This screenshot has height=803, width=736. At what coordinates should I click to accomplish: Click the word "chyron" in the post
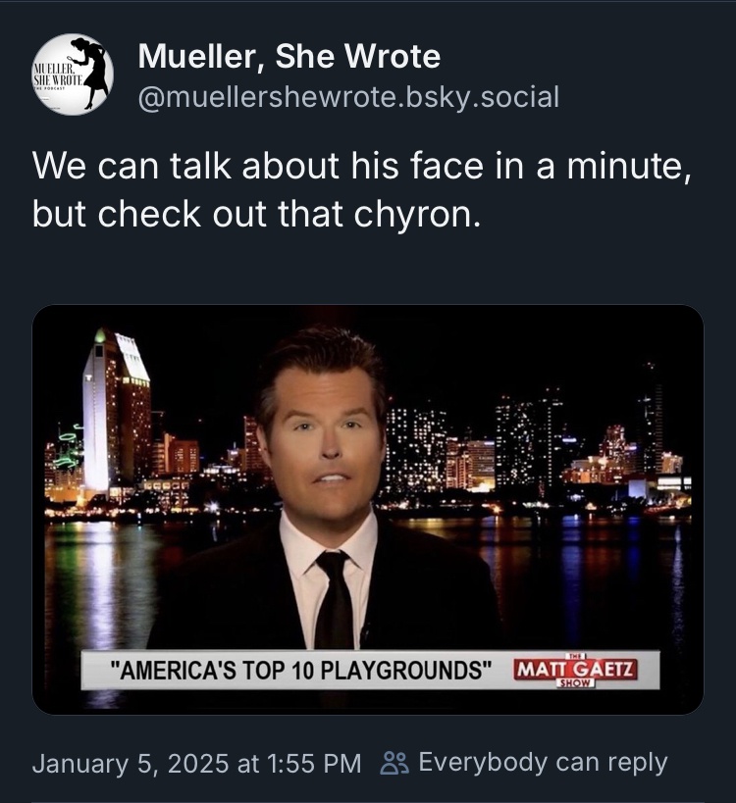(x=427, y=213)
